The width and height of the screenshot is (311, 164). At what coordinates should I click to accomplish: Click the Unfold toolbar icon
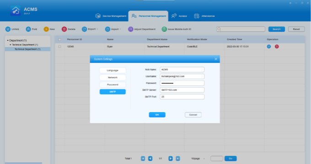[x=8, y=29]
